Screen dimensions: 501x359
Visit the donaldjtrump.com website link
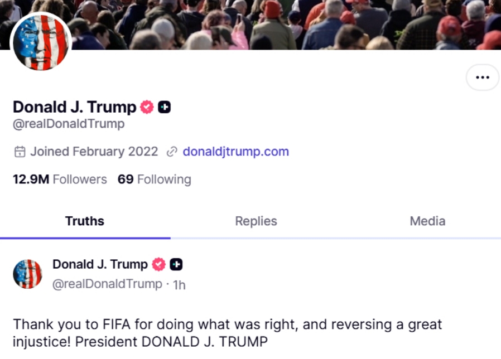point(236,152)
